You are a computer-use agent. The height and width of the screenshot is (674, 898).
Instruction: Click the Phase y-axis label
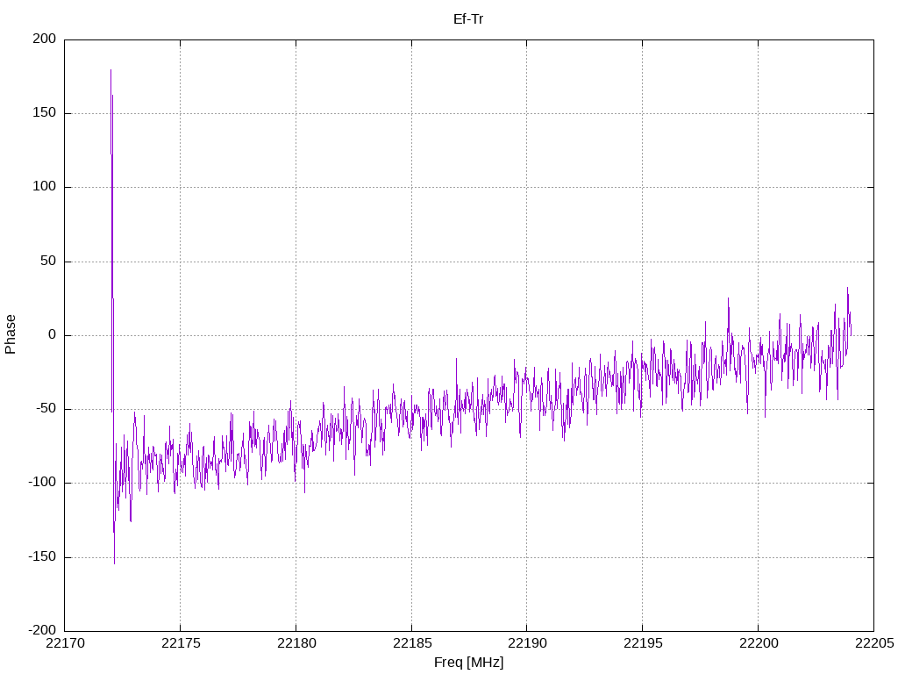pyautogui.click(x=11, y=334)
